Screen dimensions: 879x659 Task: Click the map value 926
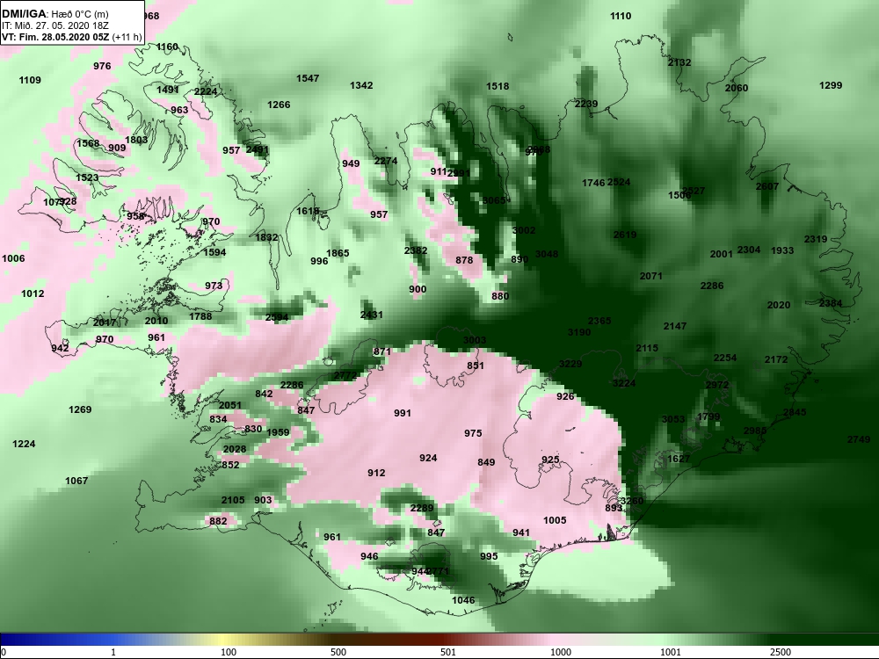pos(565,397)
